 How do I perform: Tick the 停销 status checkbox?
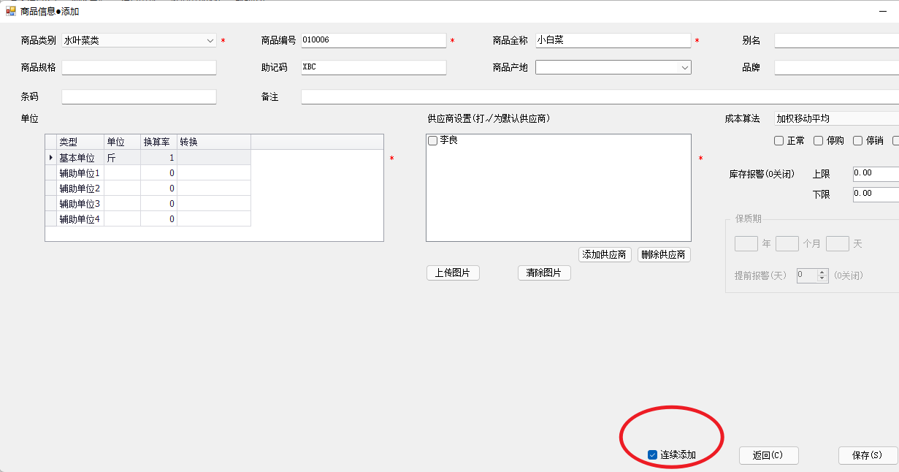tap(857, 140)
